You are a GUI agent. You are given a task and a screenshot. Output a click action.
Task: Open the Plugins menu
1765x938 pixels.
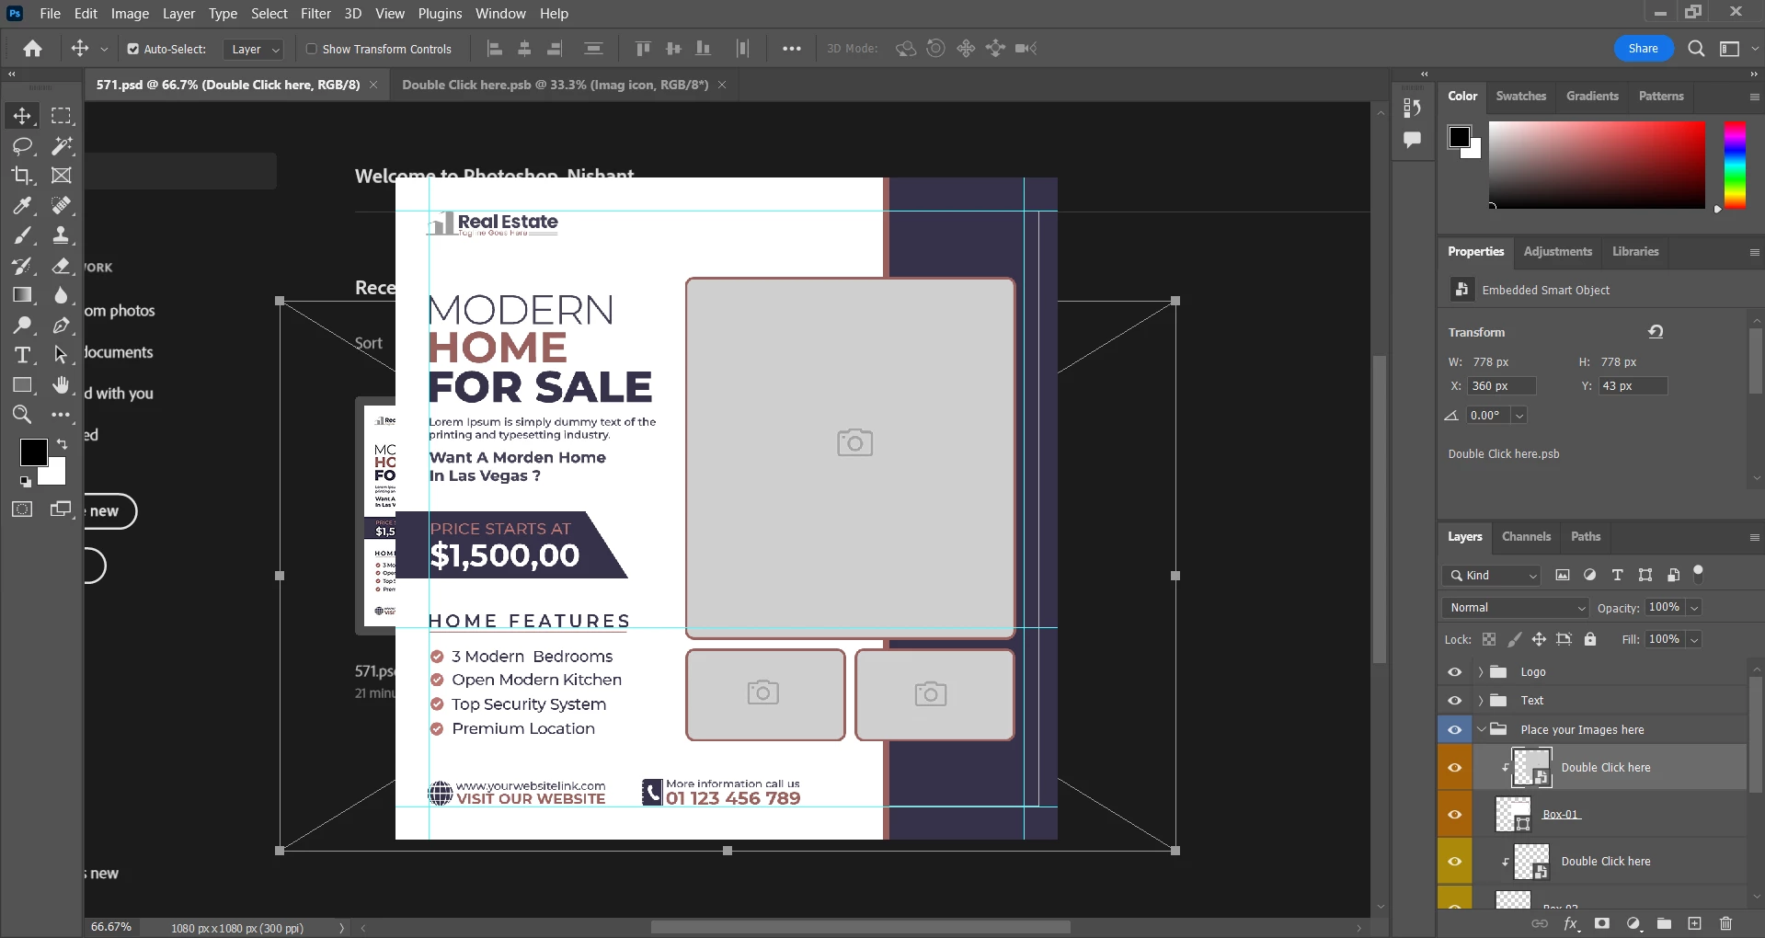click(440, 14)
